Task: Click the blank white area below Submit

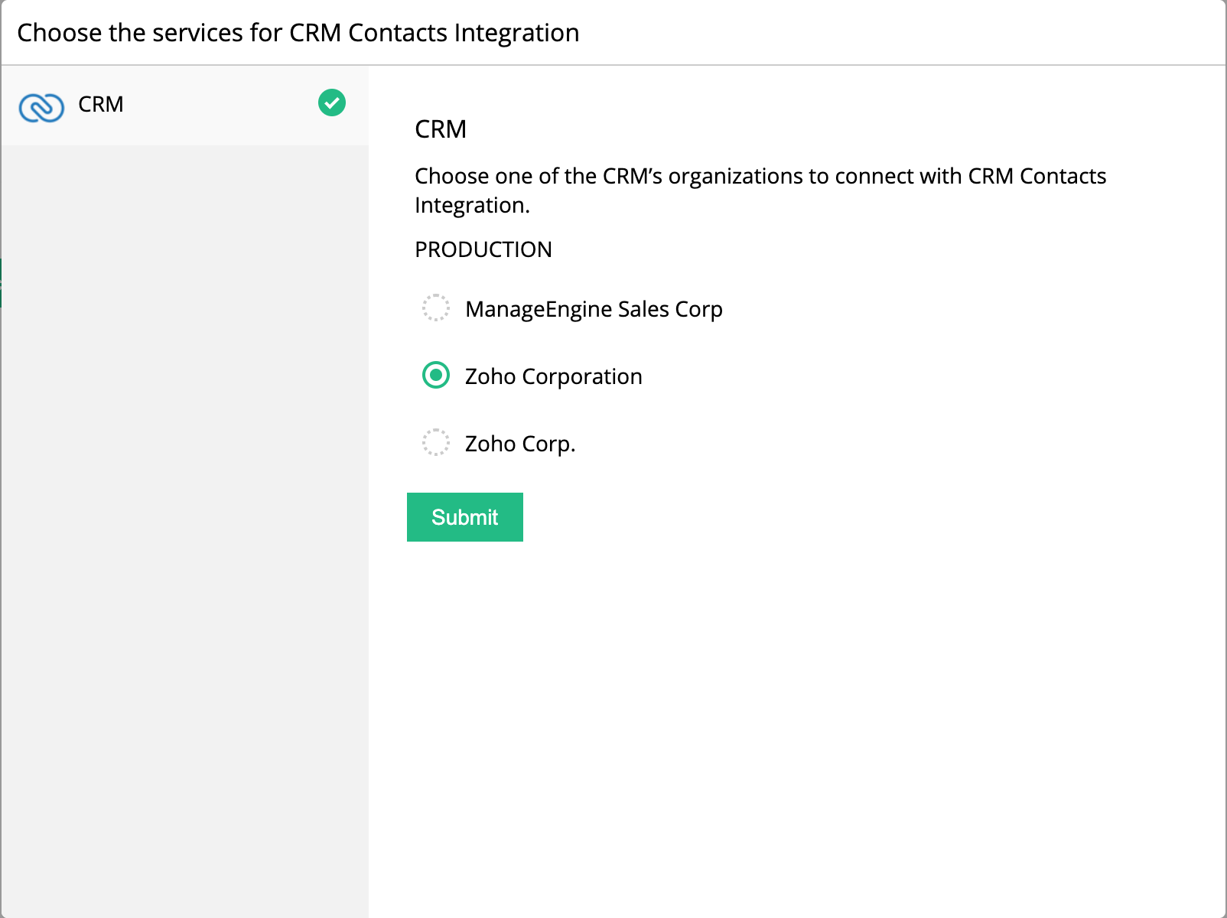Action: 796,727
